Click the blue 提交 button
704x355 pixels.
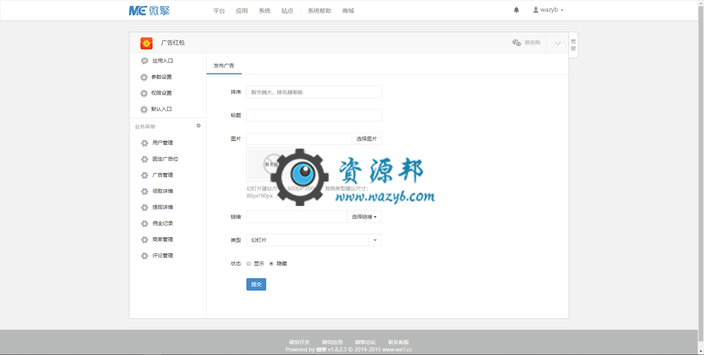coord(256,284)
